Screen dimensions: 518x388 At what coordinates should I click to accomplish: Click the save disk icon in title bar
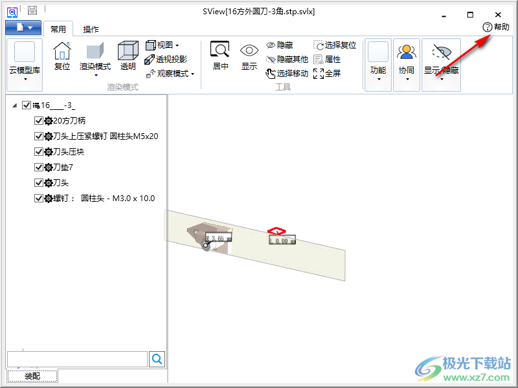(32, 10)
